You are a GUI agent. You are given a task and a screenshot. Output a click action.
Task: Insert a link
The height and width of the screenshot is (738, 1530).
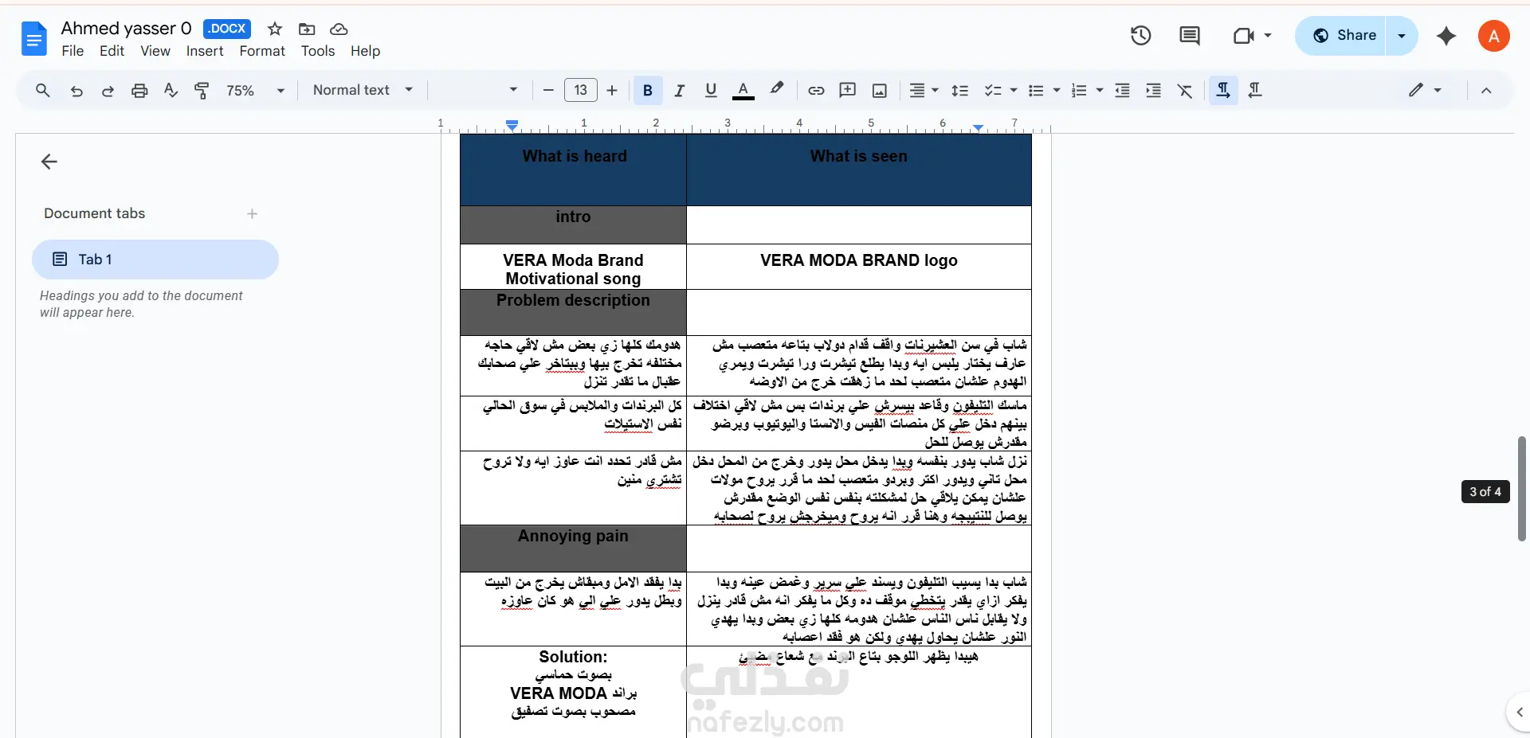tap(816, 91)
